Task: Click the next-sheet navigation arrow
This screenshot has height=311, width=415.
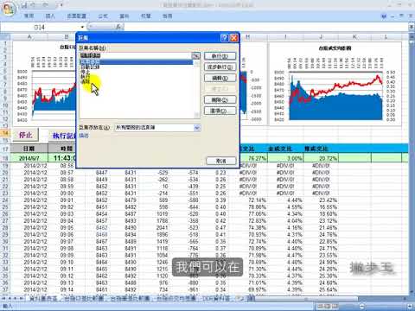Action: pos(16,298)
